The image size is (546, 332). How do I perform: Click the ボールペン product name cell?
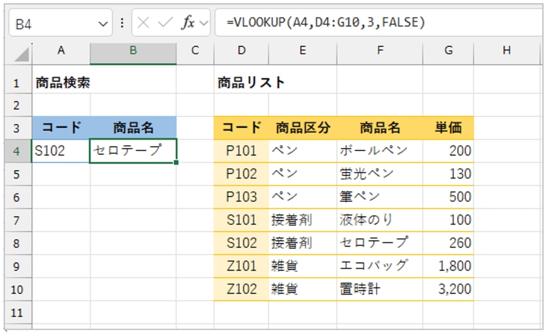click(380, 151)
